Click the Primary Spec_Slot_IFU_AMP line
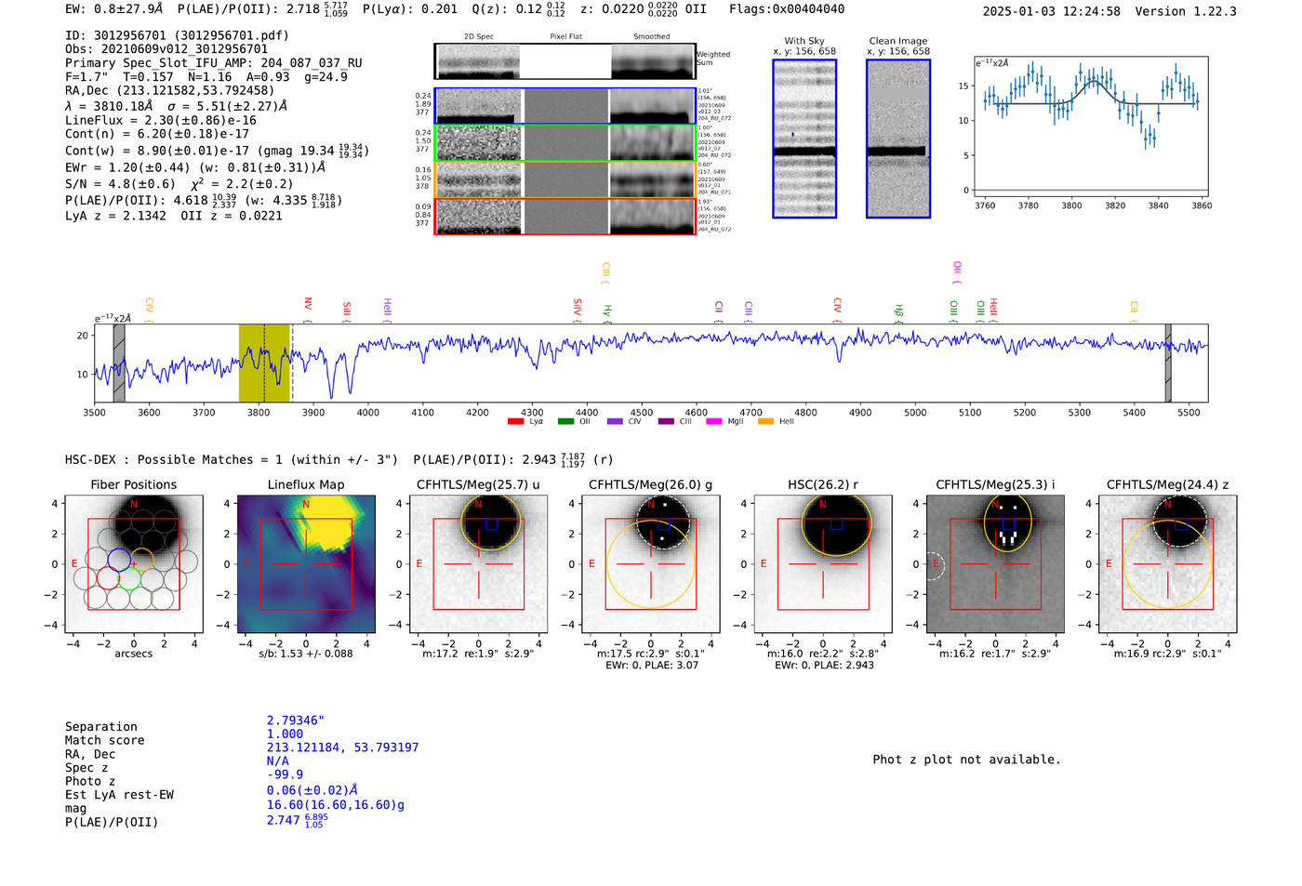Image resolution: width=1302 pixels, height=886 pixels. (x=214, y=63)
